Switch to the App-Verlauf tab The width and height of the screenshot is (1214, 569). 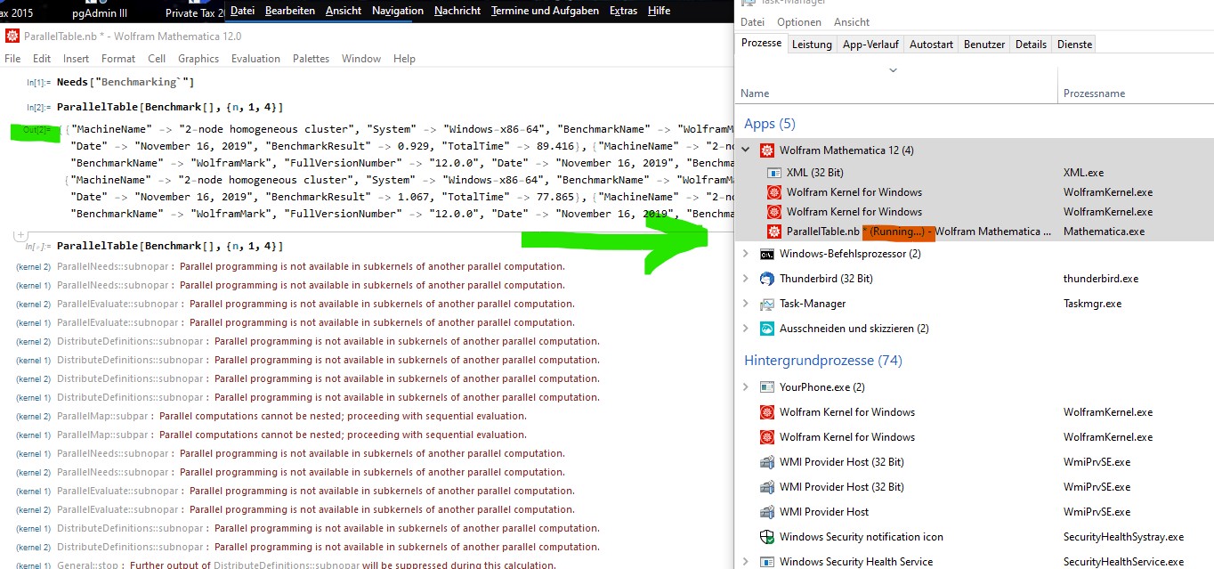870,45
